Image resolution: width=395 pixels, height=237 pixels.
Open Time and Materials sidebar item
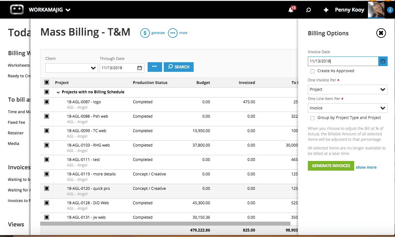pos(19,112)
